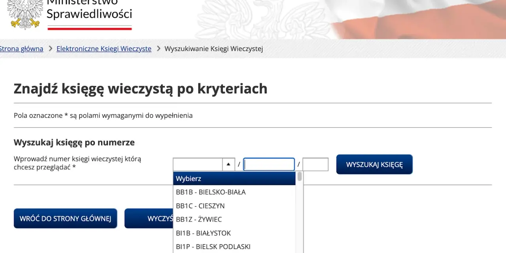Click the WYSZUKAJ KSIĘGĘ button

374,164
